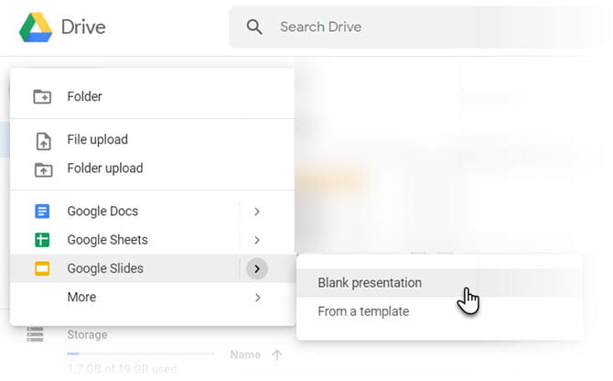Click the yellow Google Slides icon
This screenshot has width=613, height=381.
42,268
